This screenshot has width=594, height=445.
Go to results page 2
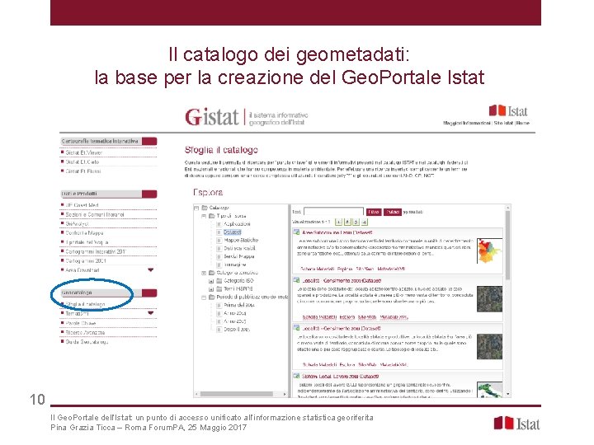[347, 222]
